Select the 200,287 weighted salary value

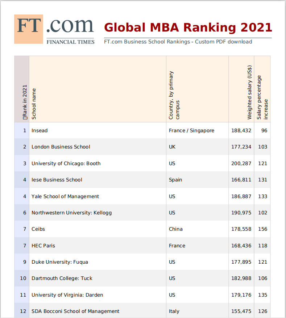[241, 163]
